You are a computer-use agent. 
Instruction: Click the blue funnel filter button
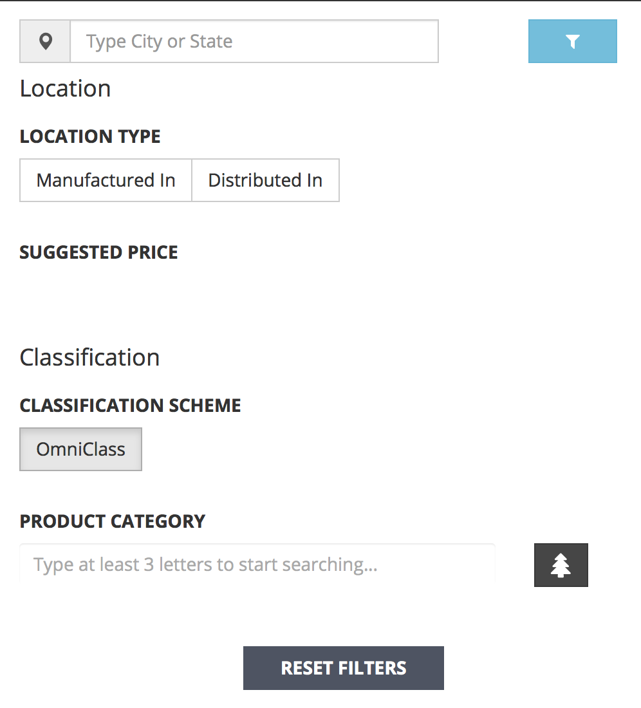(x=572, y=41)
